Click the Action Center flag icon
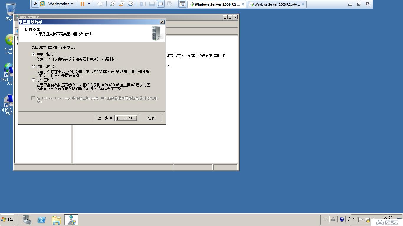This screenshot has height=226, width=403. click(x=360, y=220)
